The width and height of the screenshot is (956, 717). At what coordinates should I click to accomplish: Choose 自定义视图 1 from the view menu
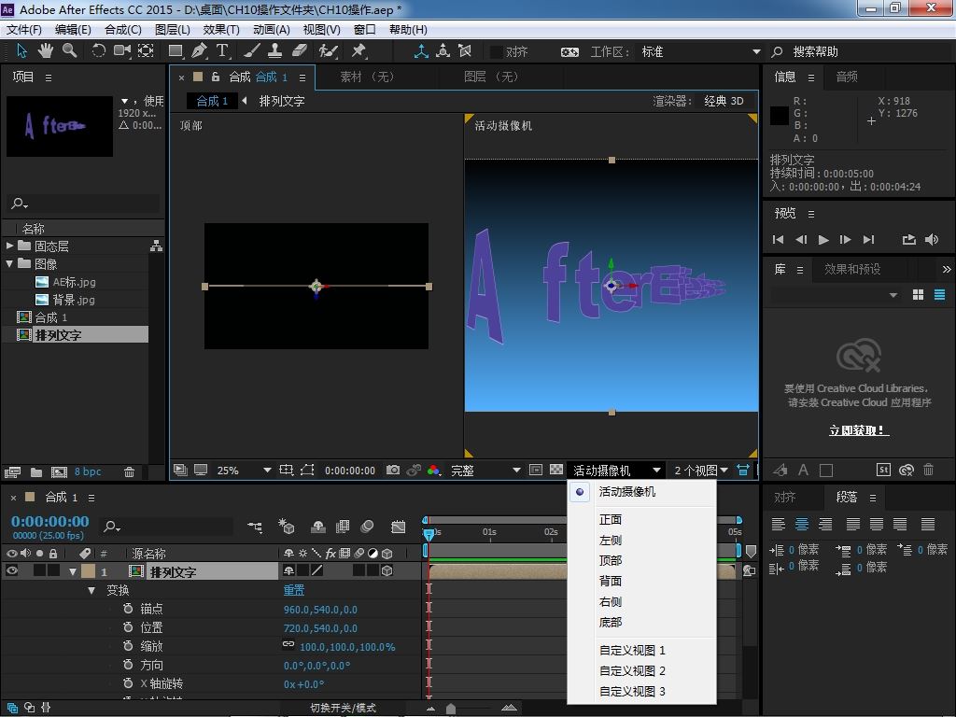coord(632,650)
